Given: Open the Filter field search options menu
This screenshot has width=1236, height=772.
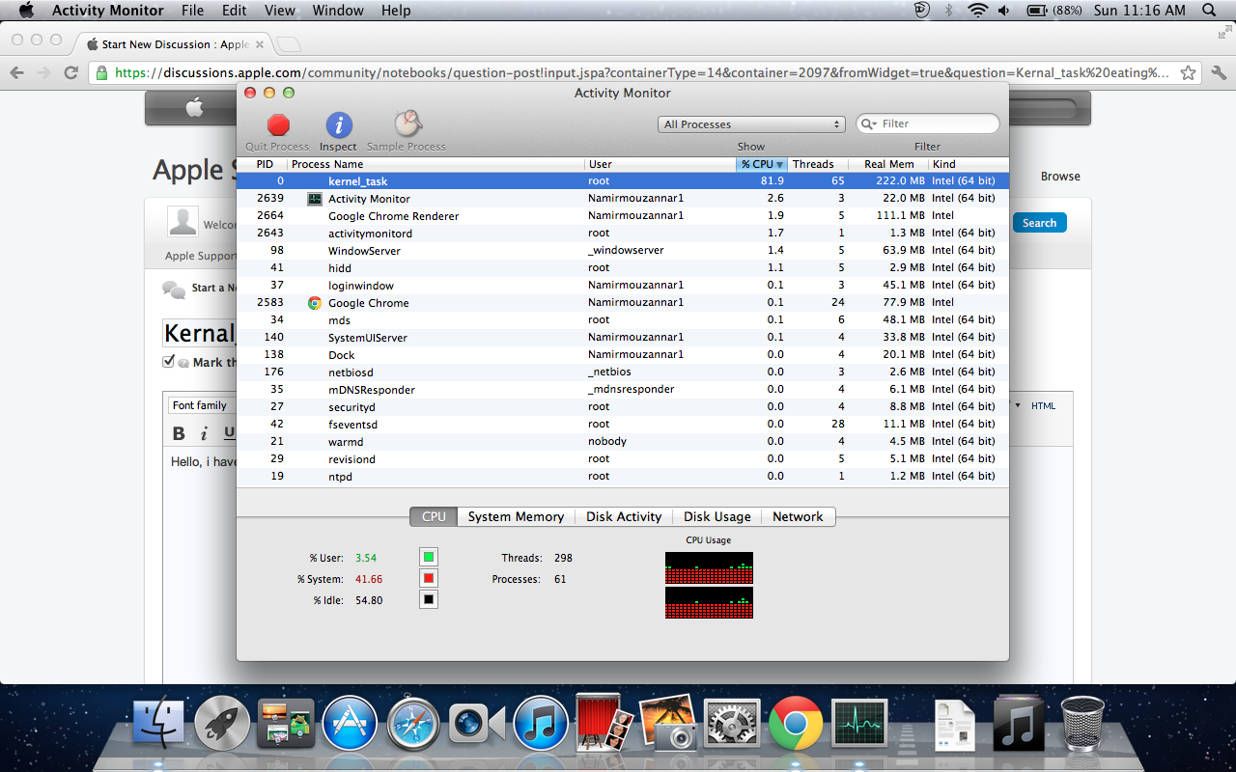Looking at the screenshot, I should point(867,124).
